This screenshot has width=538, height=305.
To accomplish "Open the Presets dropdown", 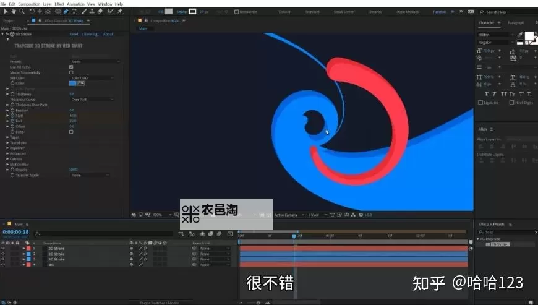I will (95, 62).
